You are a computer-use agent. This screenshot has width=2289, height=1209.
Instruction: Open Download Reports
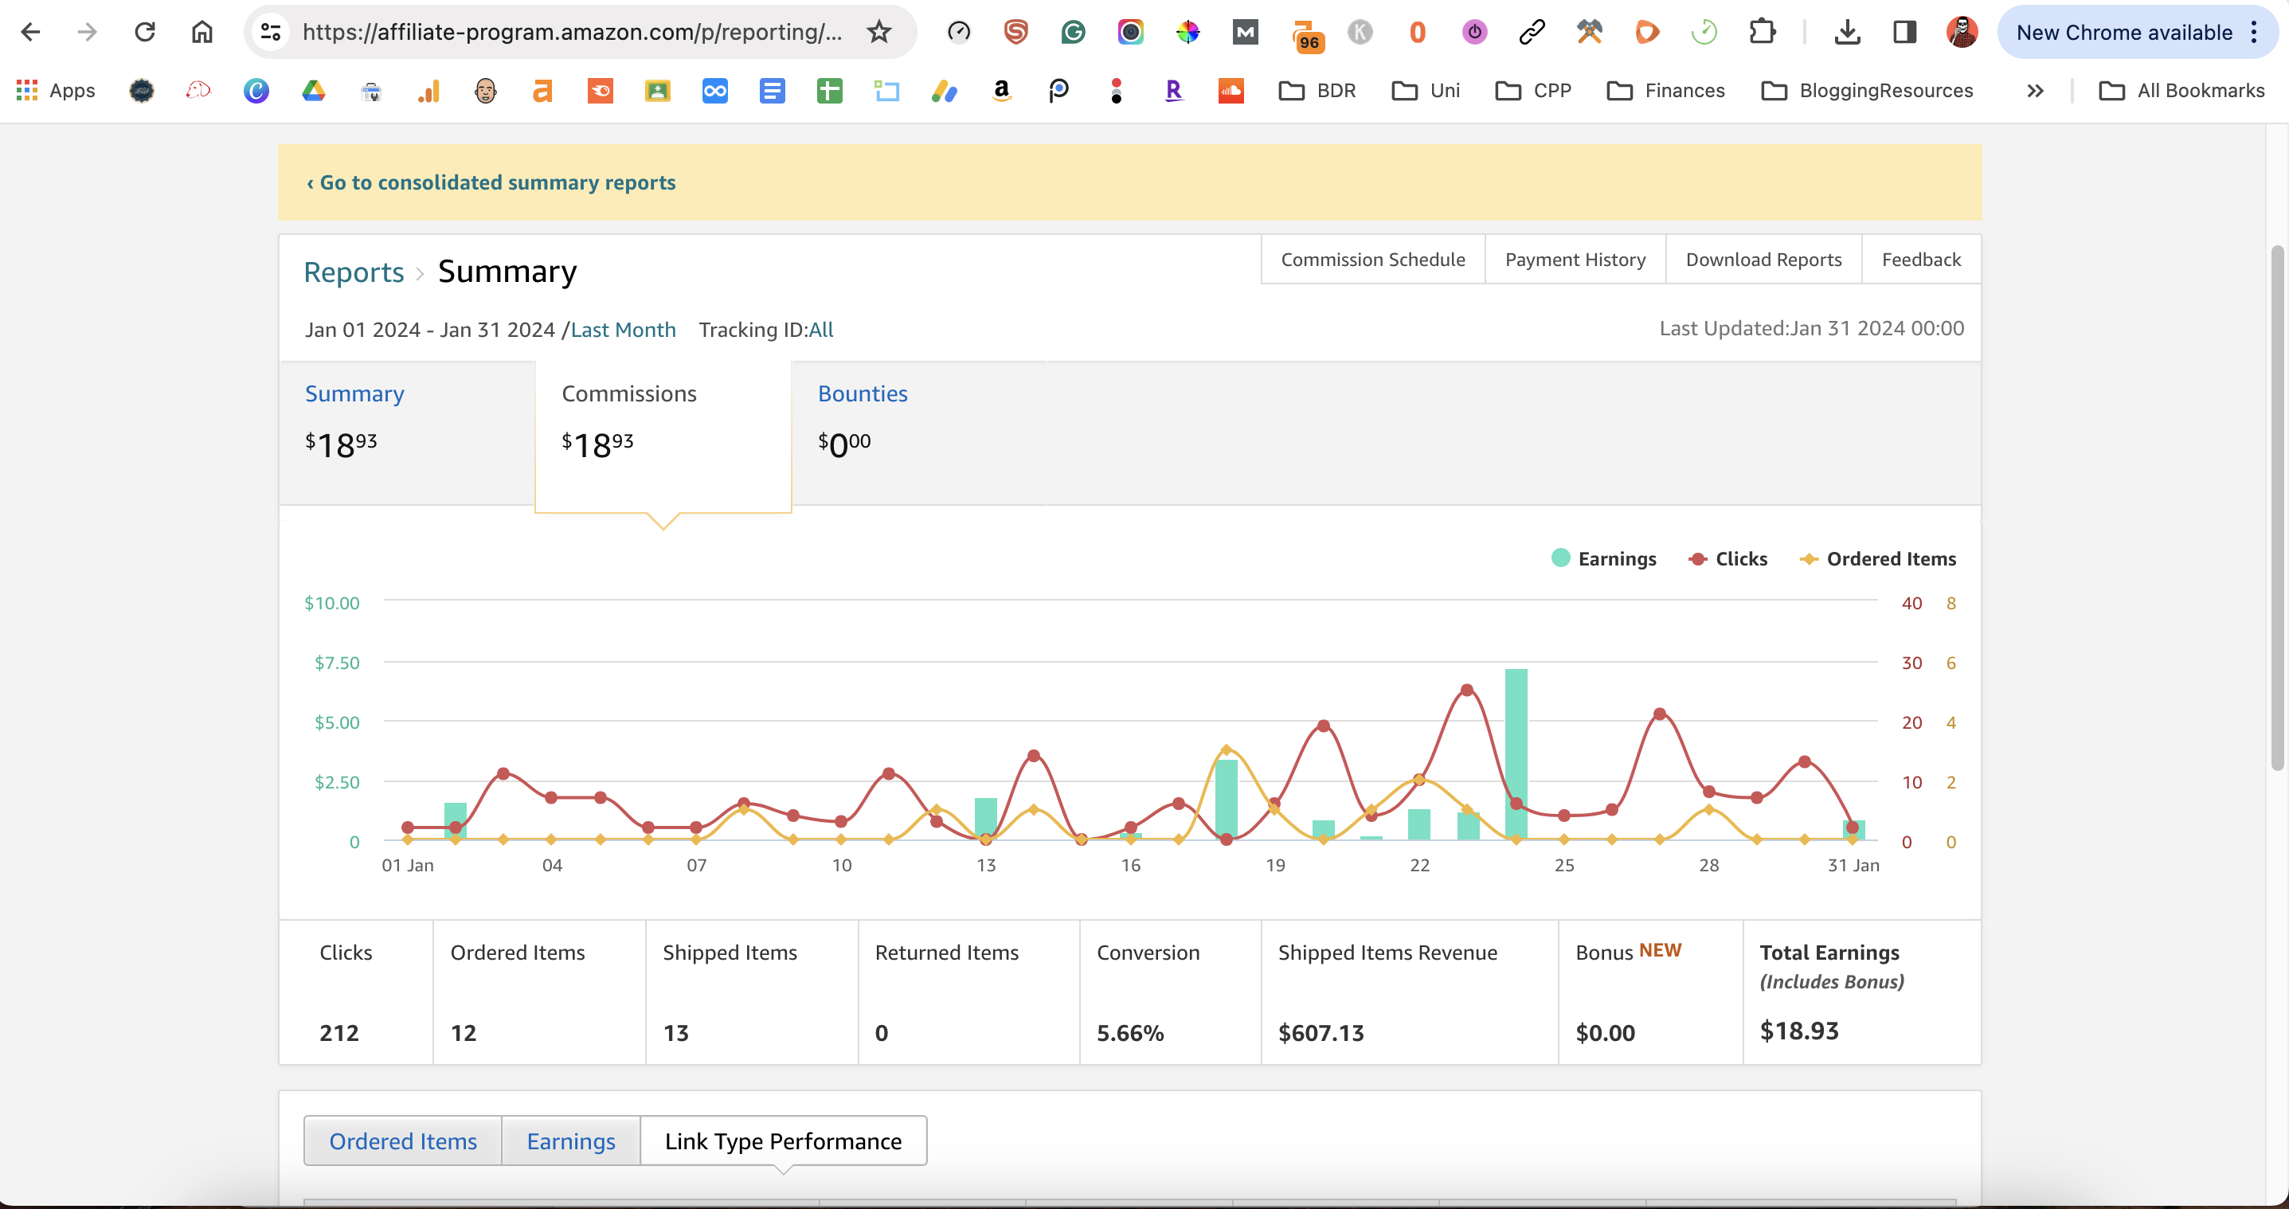(1763, 260)
